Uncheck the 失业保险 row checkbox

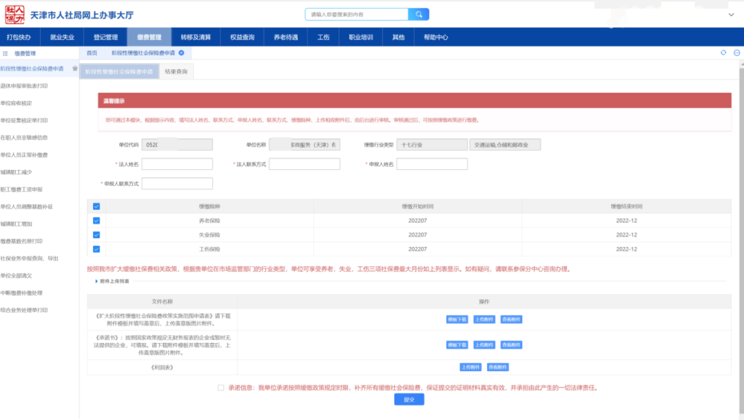96,235
